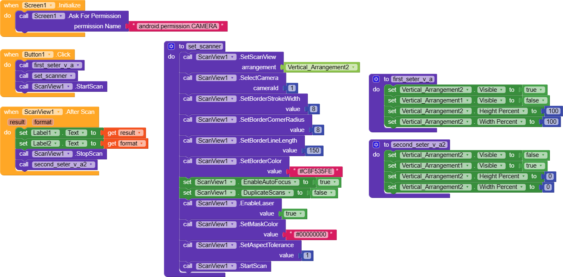This screenshot has width=563, height=277.
Task: Select the final StartScan block in set_scanner
Action: [x=225, y=266]
